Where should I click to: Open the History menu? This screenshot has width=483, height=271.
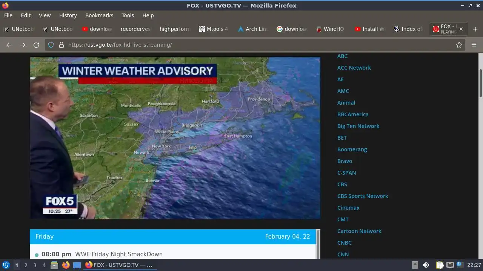[68, 15]
